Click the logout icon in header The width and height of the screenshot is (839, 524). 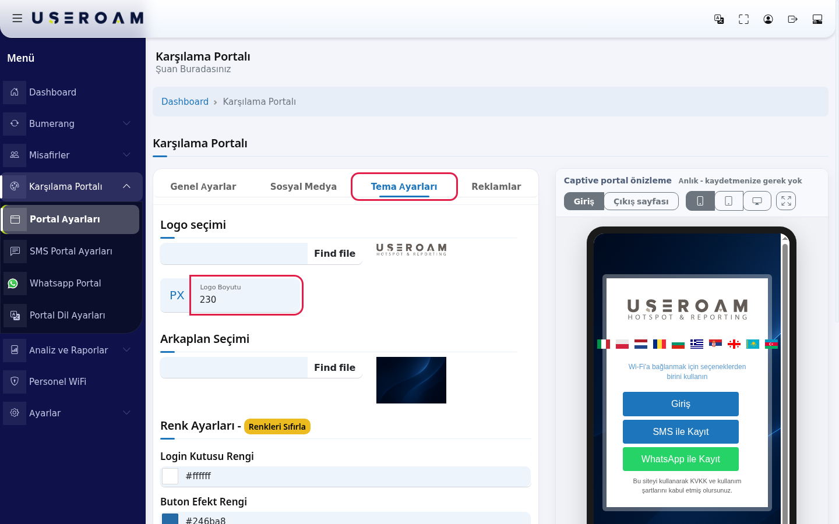[x=792, y=19]
